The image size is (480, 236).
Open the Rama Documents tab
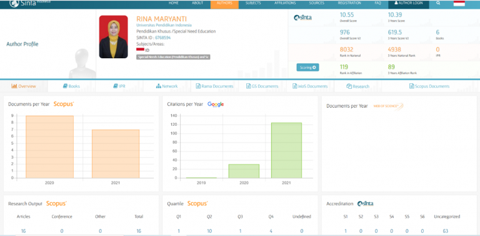[x=214, y=86]
